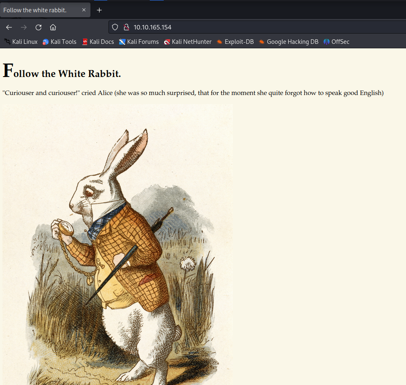Select the Follow the white rabbit tab
Viewport: 406px width, 385px height.
[x=45, y=10]
